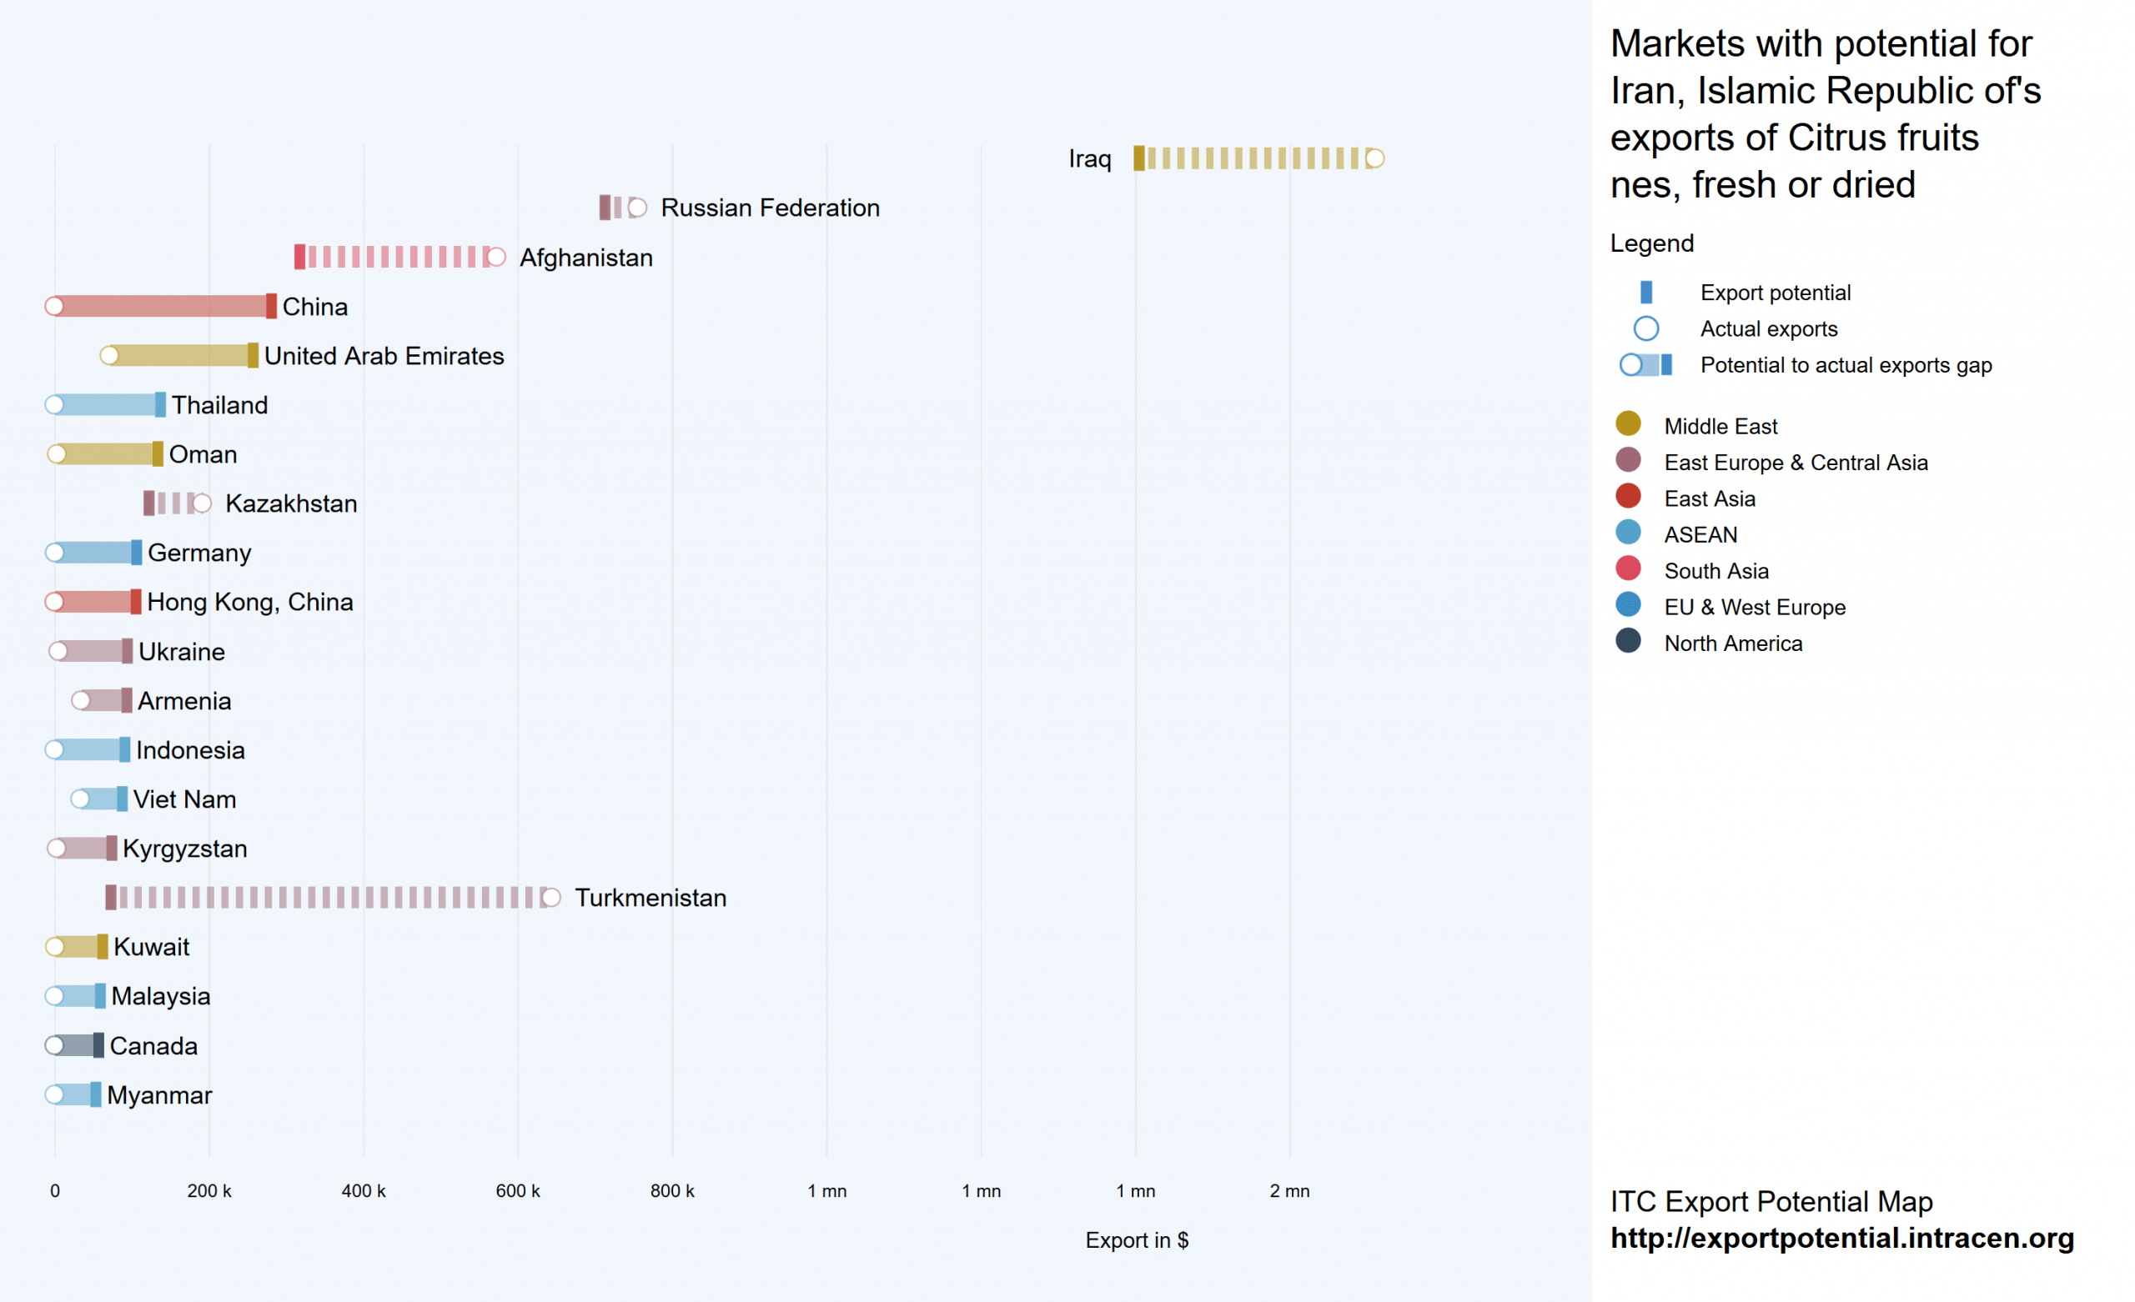
Task: Click the ASEAN light blue legend dot
Action: [1627, 533]
